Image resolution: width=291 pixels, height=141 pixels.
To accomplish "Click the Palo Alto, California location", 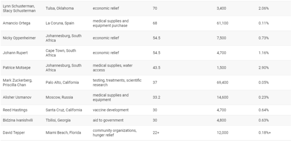I will pyautogui.click(x=62, y=82).
